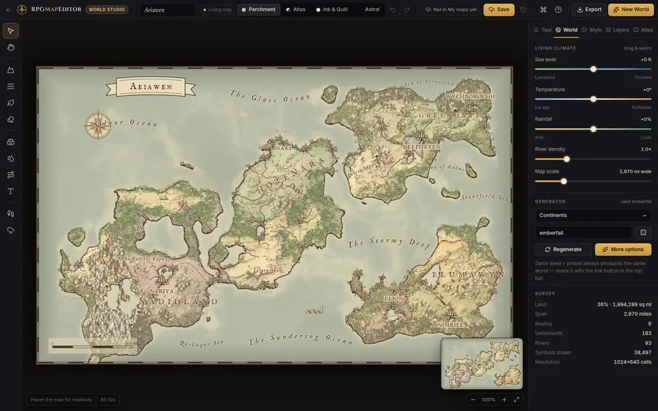Viewport: 658px width, 411px height.
Task: Switch to the Atlas panel tab
Action: pos(643,29)
